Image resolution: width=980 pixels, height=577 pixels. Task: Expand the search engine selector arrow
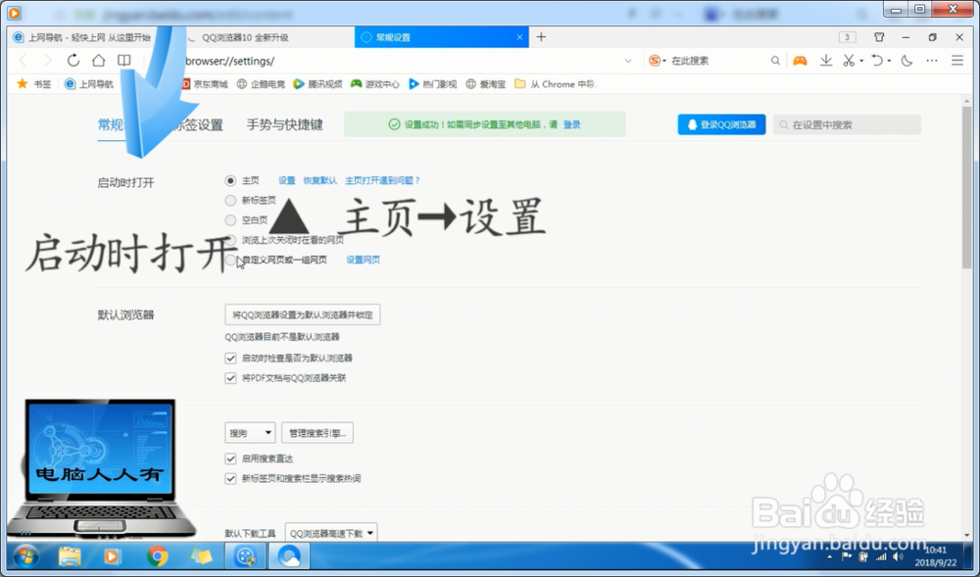coord(663,61)
